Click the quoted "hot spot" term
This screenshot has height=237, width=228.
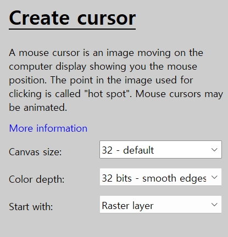point(108,94)
